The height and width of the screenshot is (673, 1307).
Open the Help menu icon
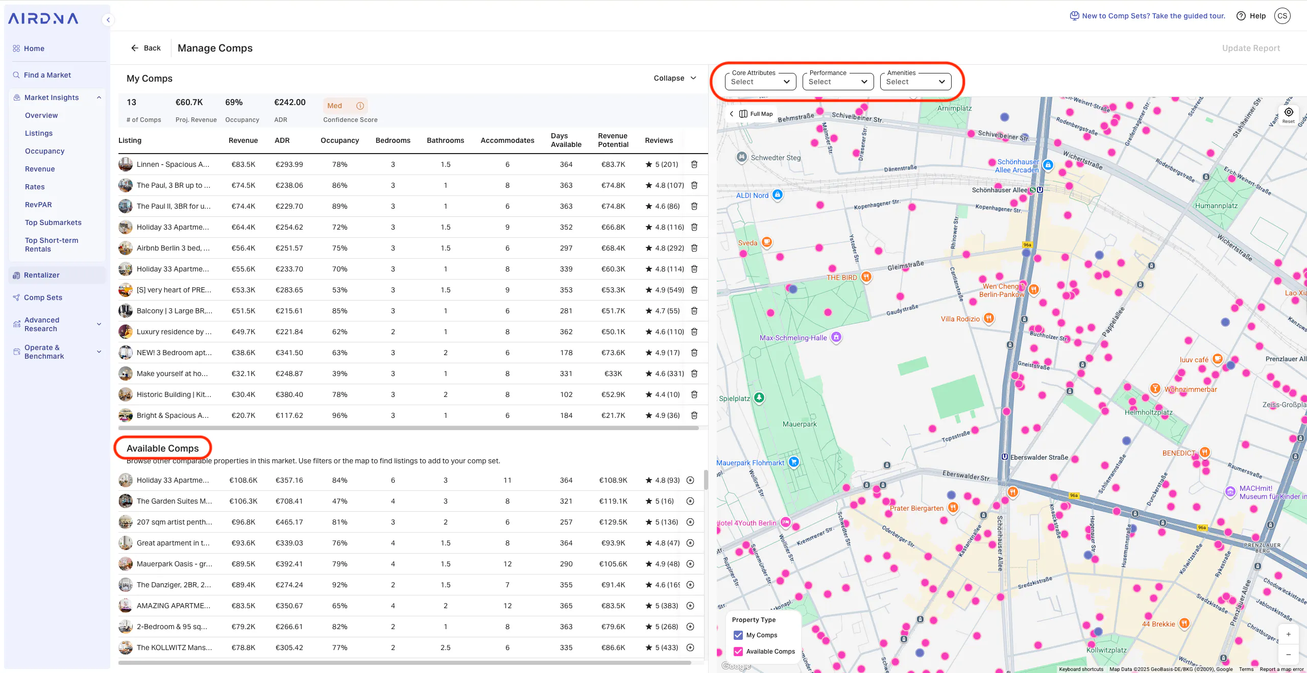pos(1241,16)
